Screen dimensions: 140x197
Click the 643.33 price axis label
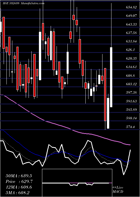coord(131,24)
